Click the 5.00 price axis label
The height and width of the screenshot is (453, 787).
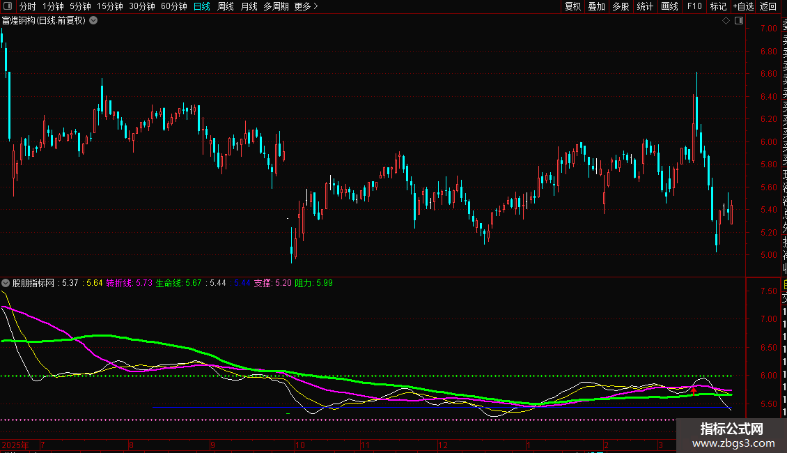(x=768, y=254)
